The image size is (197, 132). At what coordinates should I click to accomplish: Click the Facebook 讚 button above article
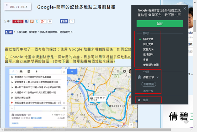coord(9,32)
